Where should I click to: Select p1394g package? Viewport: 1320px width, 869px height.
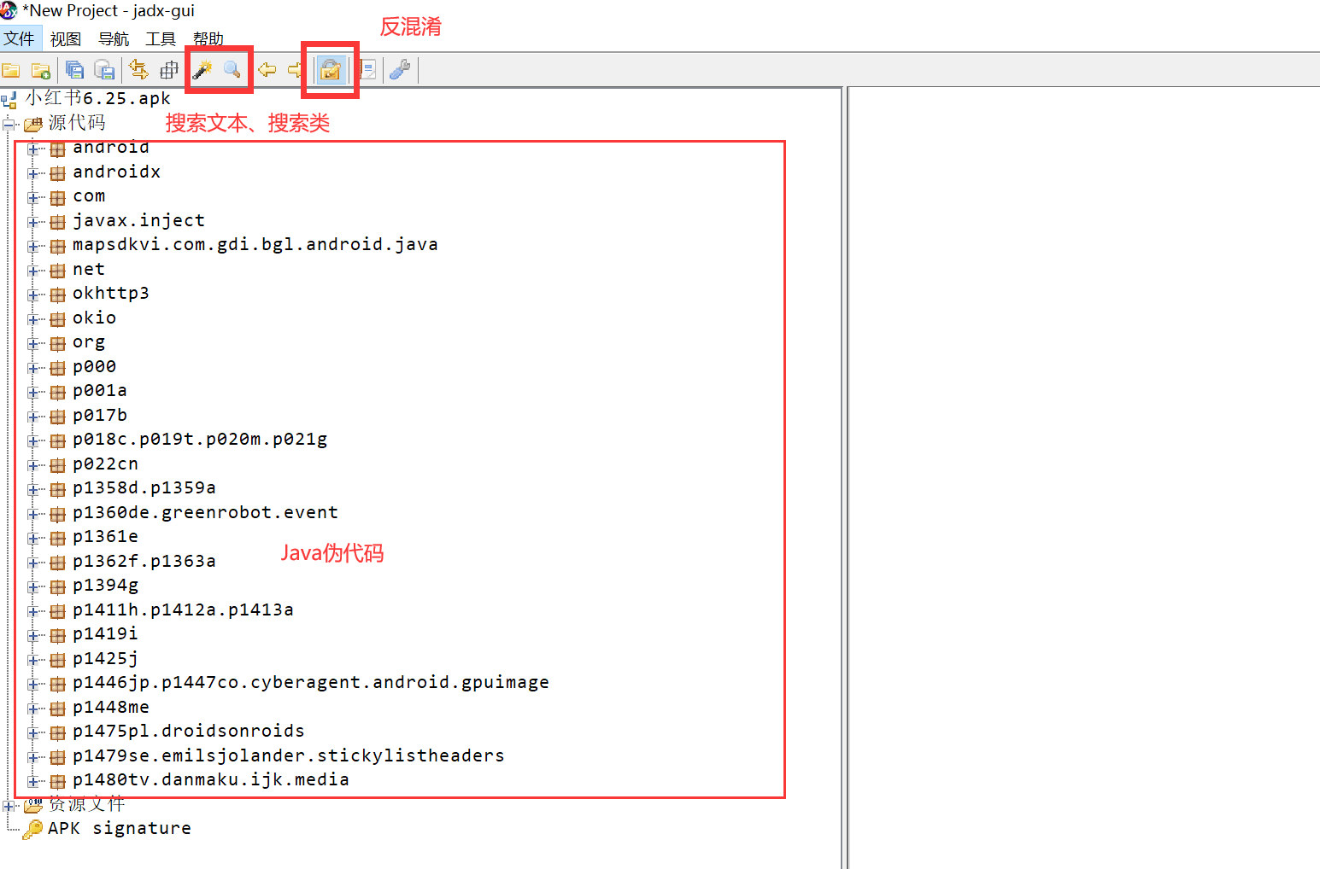click(x=105, y=586)
